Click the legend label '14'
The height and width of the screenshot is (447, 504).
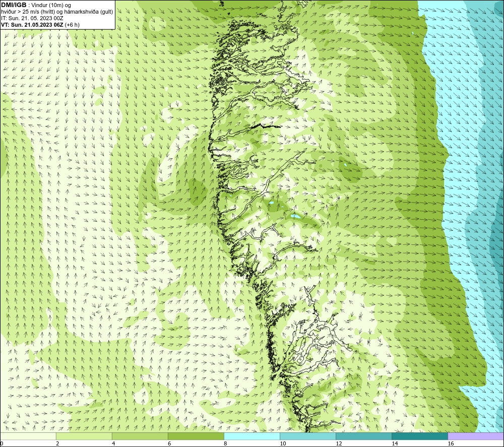click(x=395, y=444)
